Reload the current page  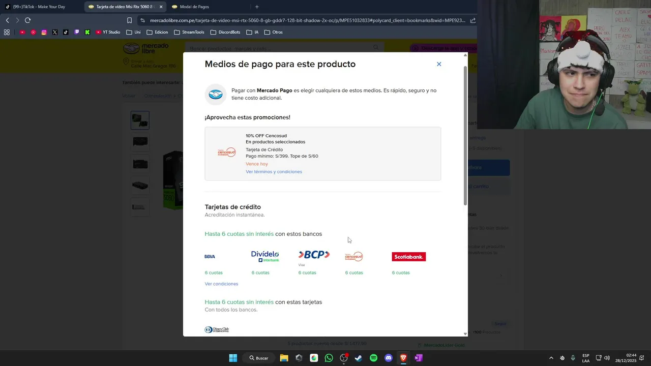click(x=27, y=20)
